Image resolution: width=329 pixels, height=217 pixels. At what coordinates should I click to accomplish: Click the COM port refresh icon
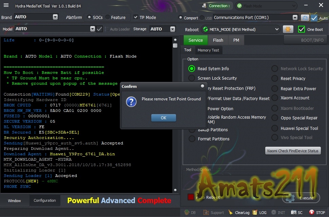click(x=305, y=18)
